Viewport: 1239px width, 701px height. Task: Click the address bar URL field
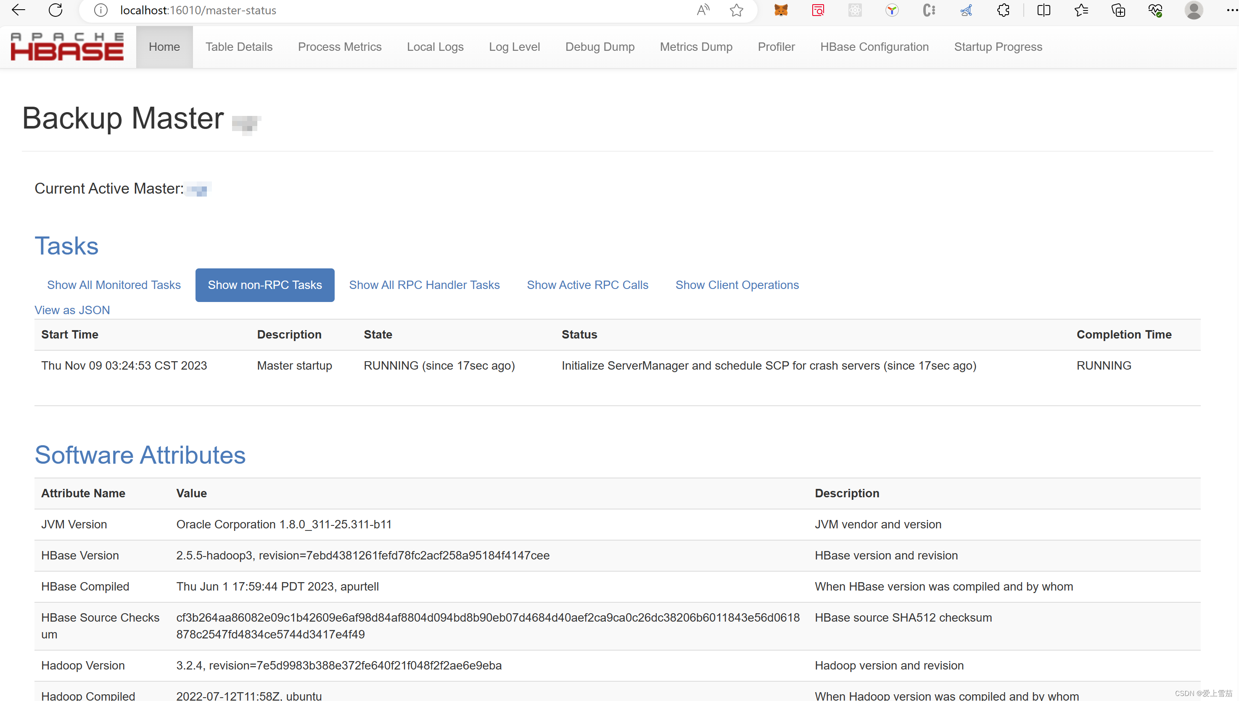[x=386, y=10]
